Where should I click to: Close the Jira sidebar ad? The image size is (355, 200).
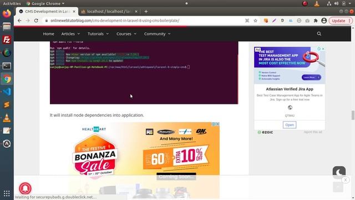pyautogui.click(x=323, y=49)
